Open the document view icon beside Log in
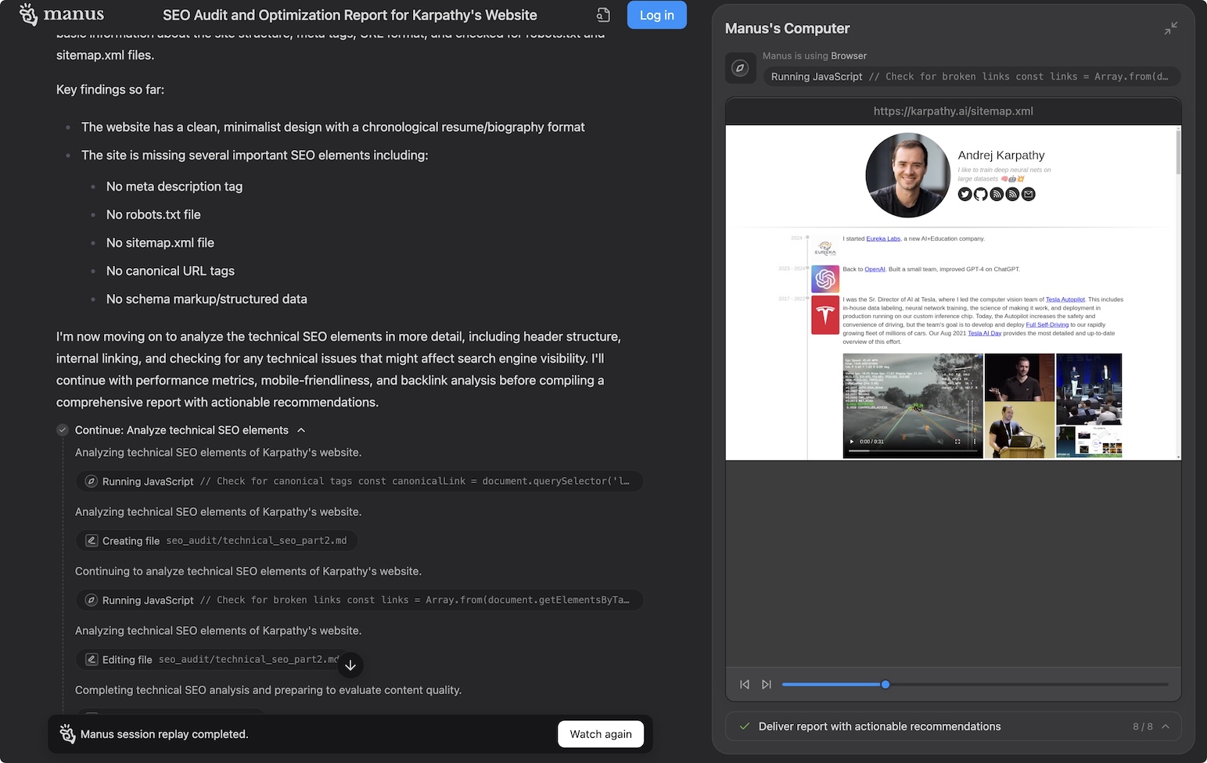1207x763 pixels. [603, 15]
